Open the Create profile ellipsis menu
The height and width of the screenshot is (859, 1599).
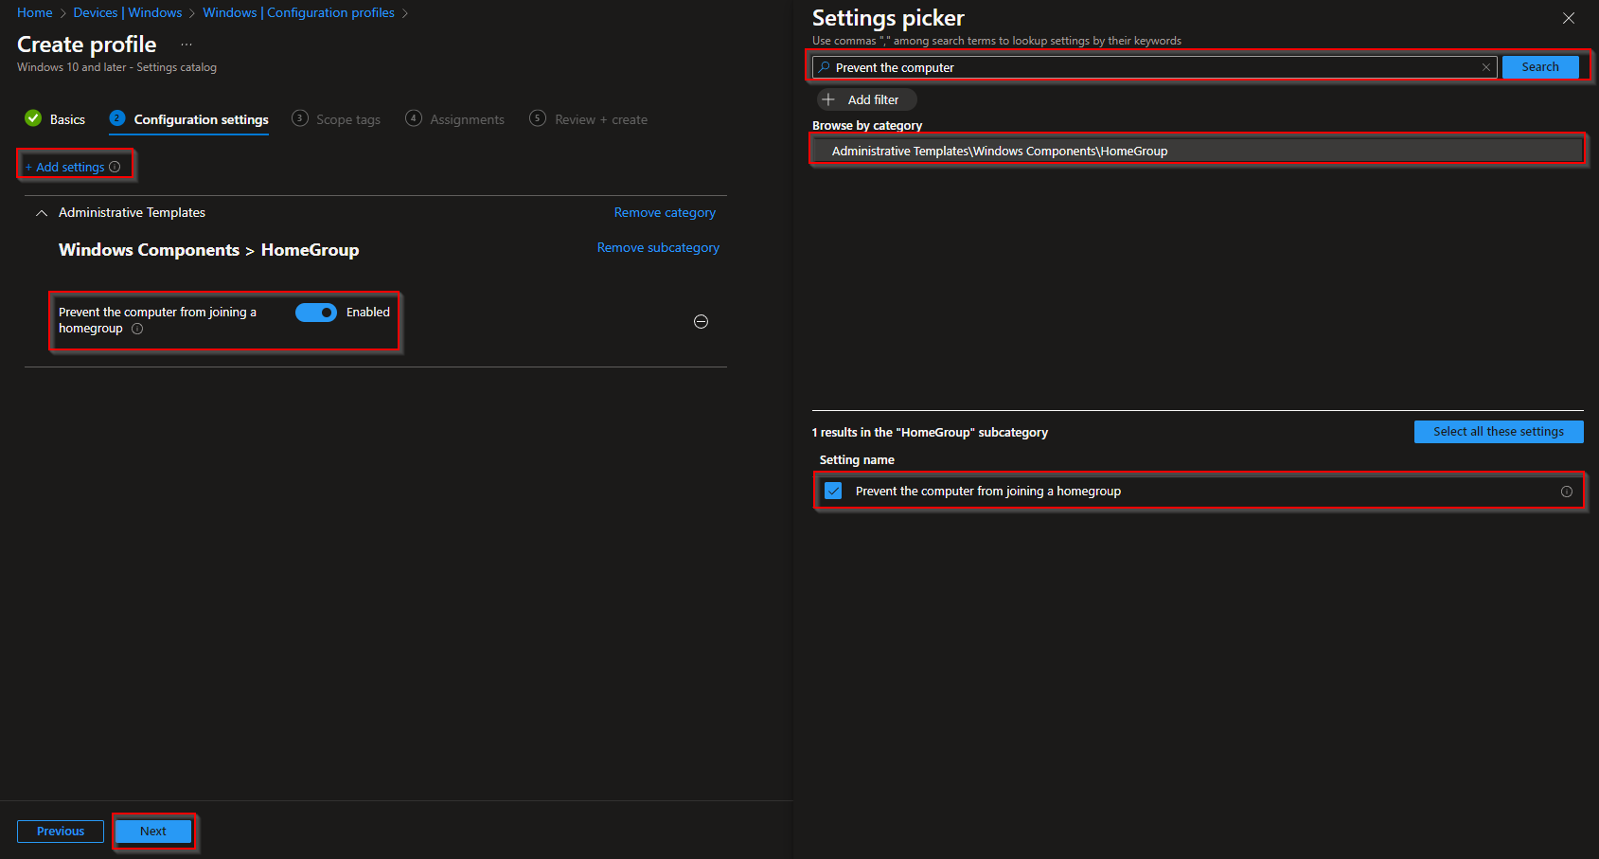187,45
